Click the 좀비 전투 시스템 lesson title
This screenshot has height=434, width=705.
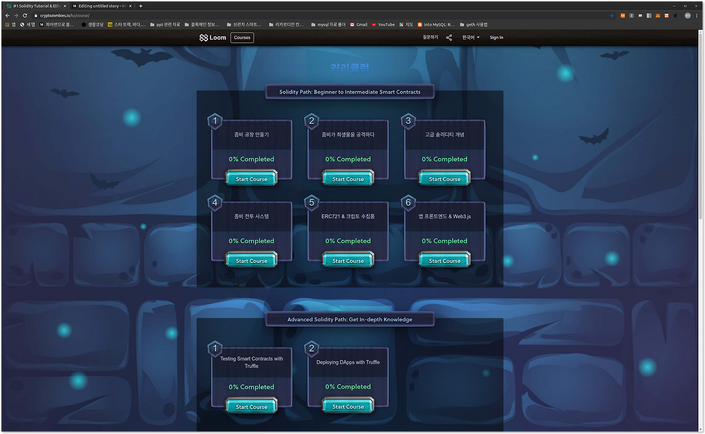click(x=251, y=216)
